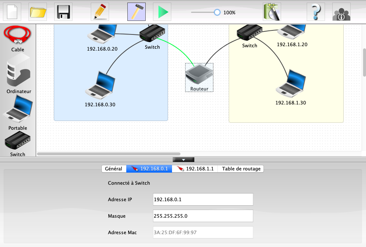Screen dimensions: 366x247
Task: Open a file with the folder icon
Action: (38, 12)
